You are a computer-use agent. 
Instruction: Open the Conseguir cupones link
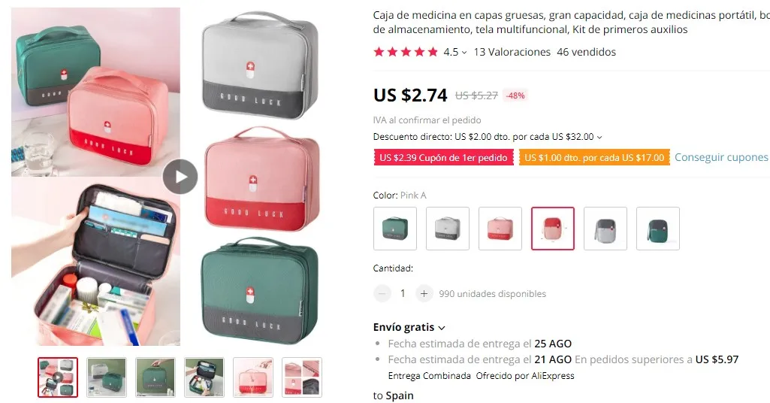pos(721,157)
